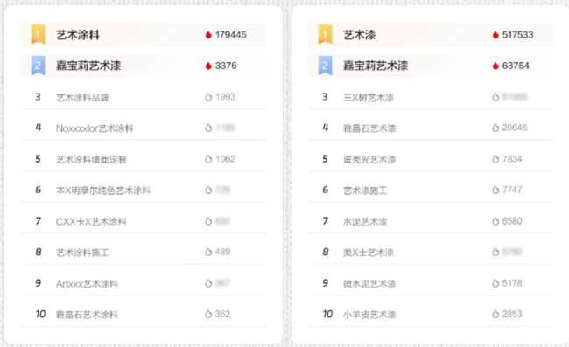Click the blue rank 2 badge in the right list
The image size is (569, 347).
point(325,66)
